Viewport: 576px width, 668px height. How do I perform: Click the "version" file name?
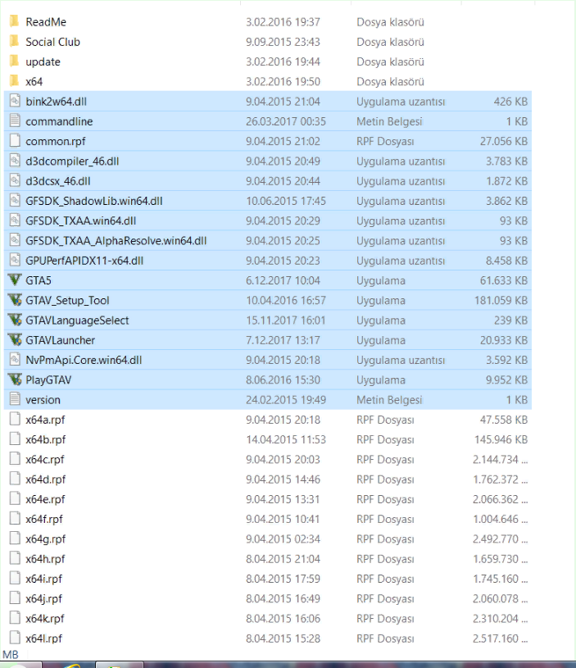coord(43,400)
